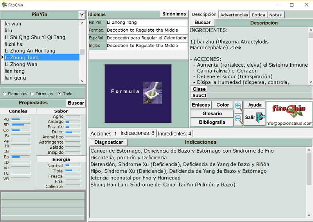Click the mortar and pestle Formula picture
The width and height of the screenshot is (313, 222).
(152, 92)
